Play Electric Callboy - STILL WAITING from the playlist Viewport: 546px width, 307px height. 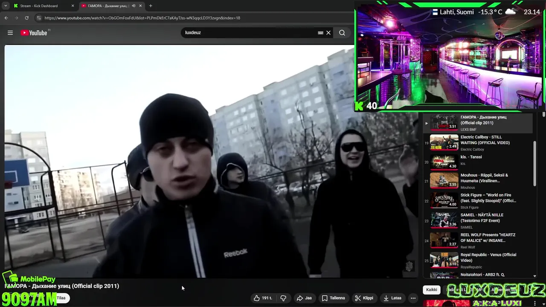pyautogui.click(x=478, y=143)
